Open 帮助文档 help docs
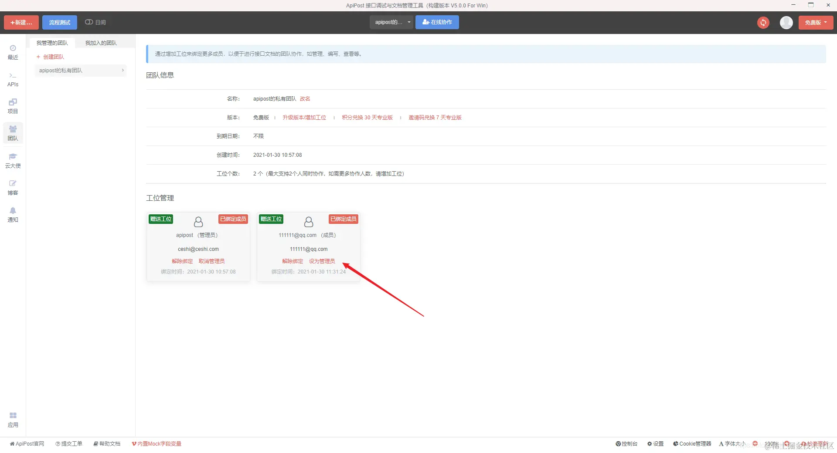The height and width of the screenshot is (453, 837). (107, 444)
